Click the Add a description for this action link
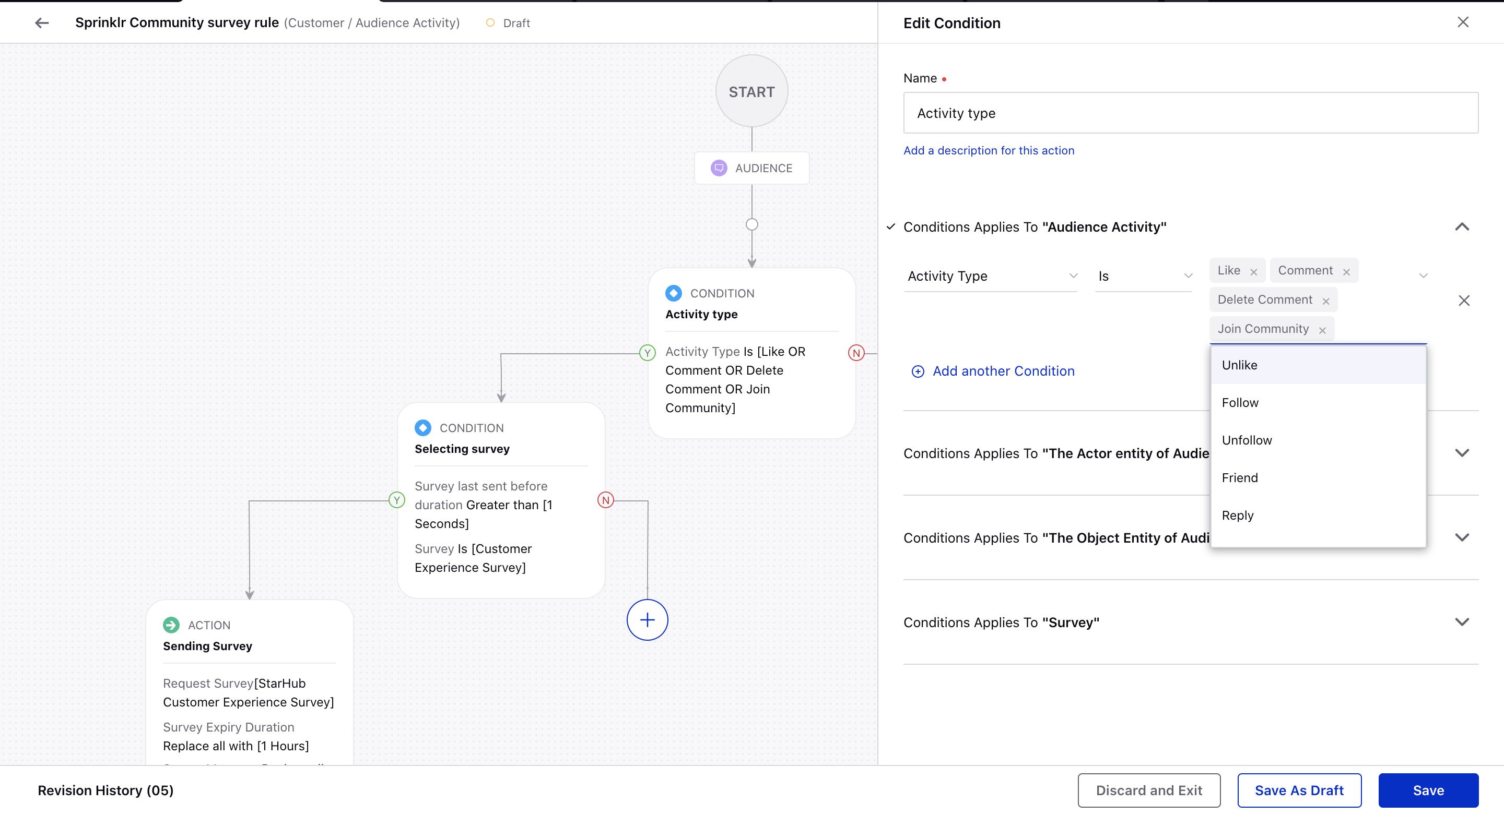1504x815 pixels. pos(989,151)
